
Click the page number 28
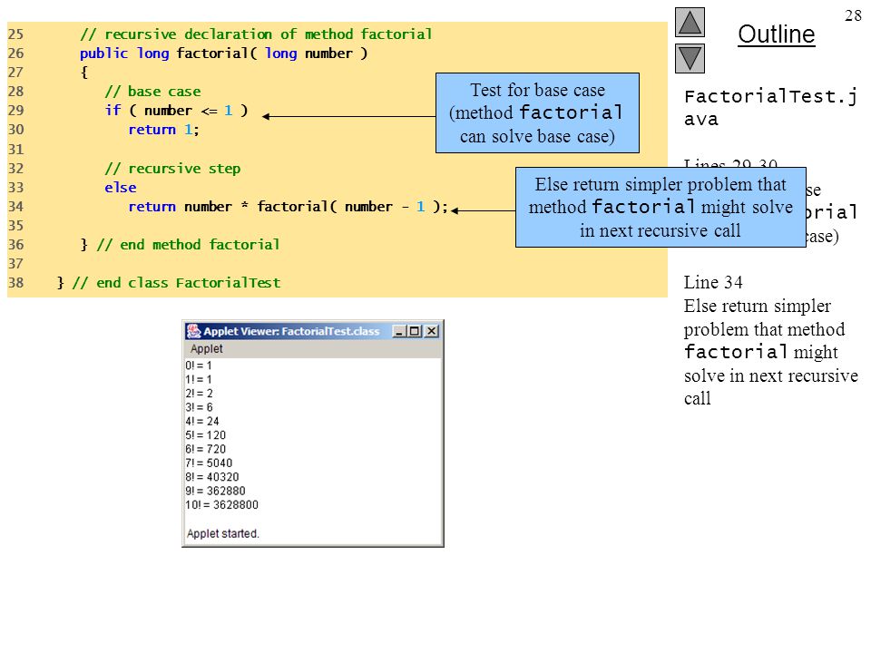click(853, 15)
